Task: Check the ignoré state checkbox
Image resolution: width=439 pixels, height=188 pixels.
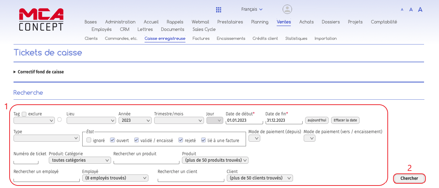Action: point(89,140)
